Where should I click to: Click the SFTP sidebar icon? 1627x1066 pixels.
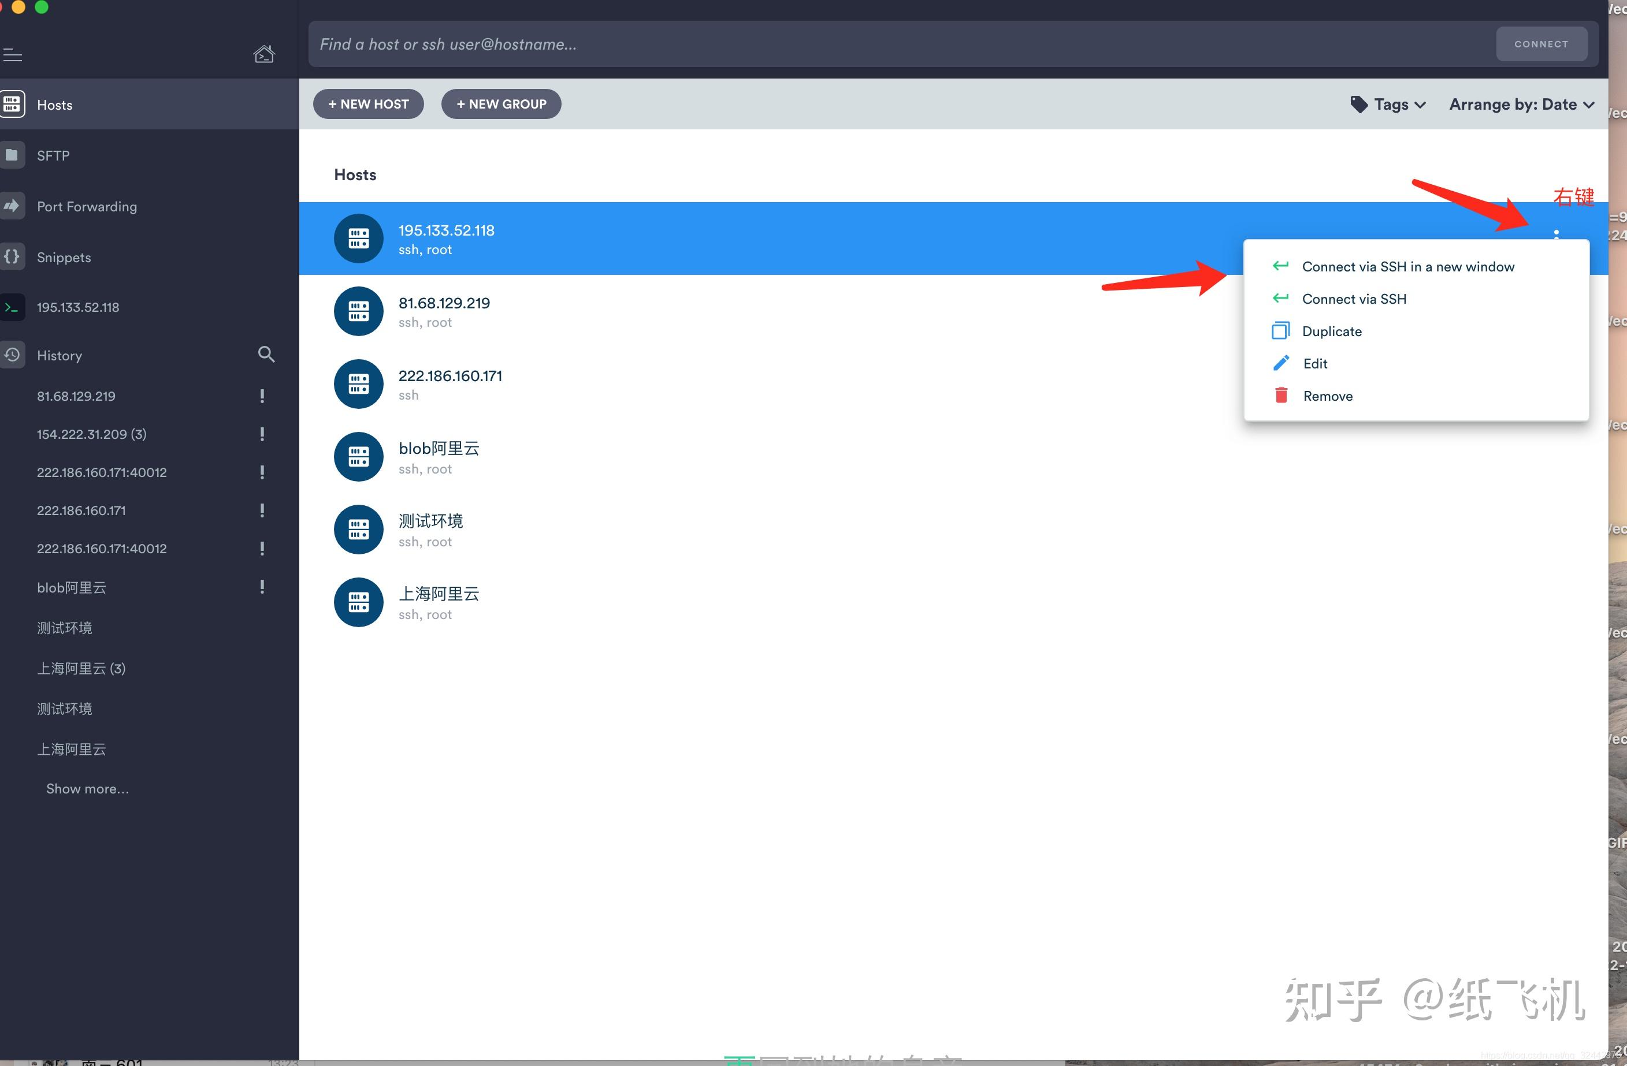point(12,155)
